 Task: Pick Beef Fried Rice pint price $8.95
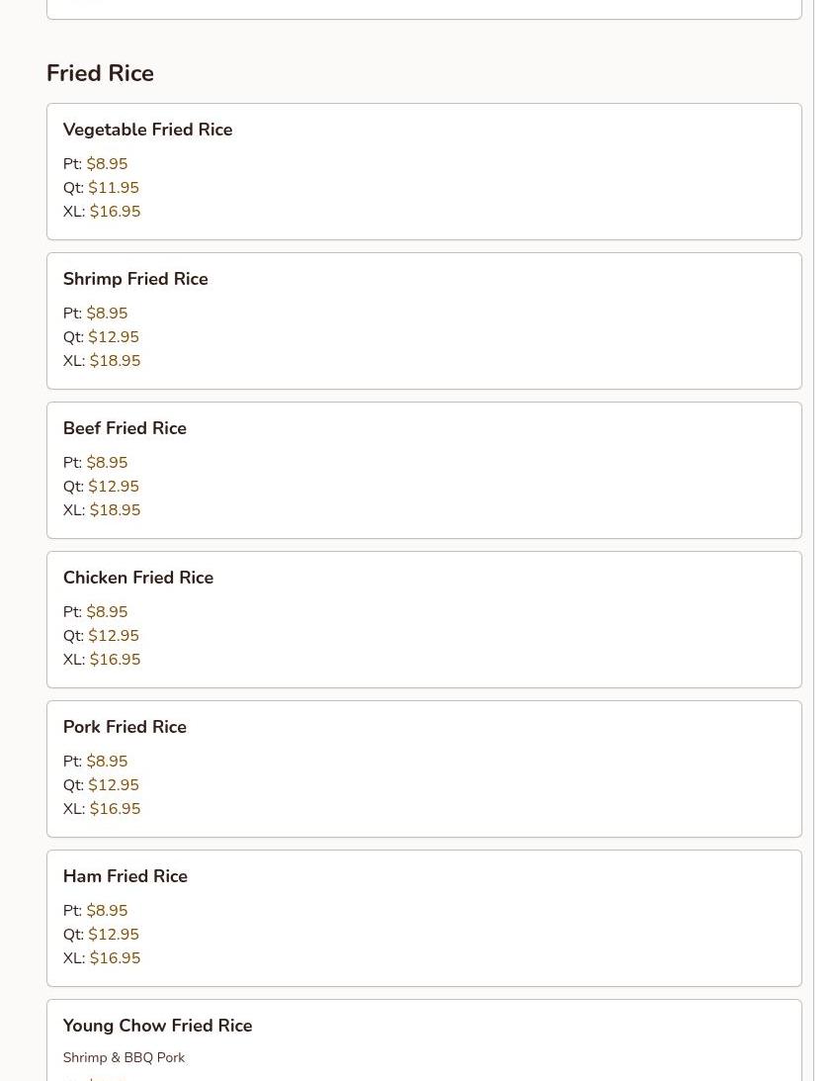(x=107, y=463)
